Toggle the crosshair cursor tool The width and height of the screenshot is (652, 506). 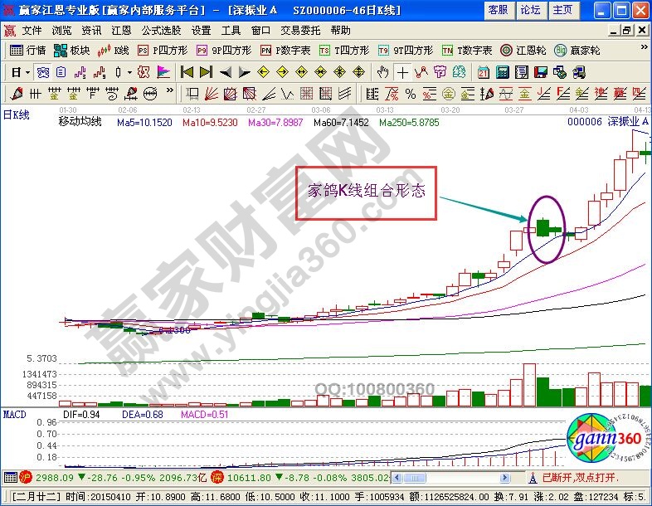(x=402, y=71)
